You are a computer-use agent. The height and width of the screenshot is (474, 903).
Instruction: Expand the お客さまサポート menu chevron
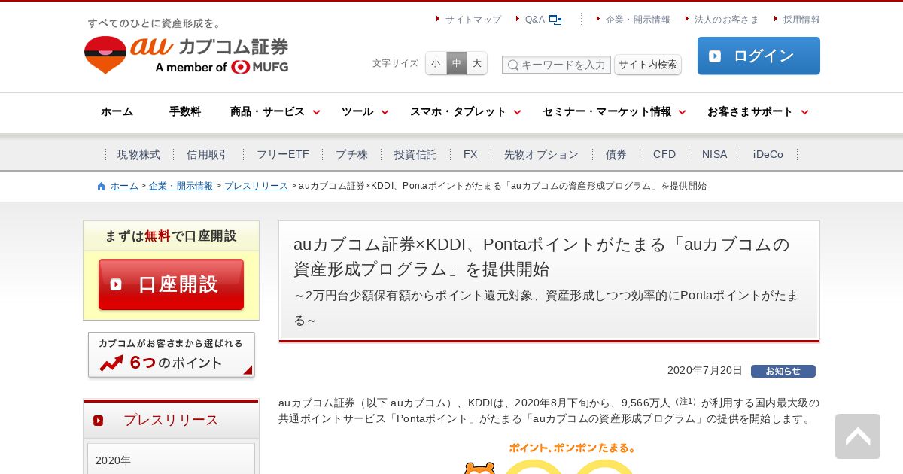804,112
